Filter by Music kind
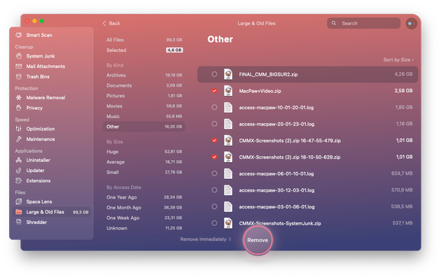The image size is (442, 278). coord(144,116)
